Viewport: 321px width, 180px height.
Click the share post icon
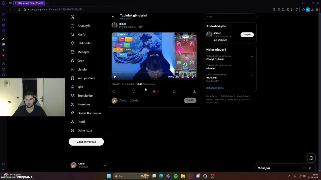[194, 91]
